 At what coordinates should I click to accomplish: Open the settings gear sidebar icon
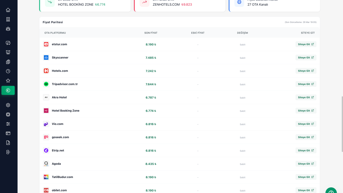(8, 105)
